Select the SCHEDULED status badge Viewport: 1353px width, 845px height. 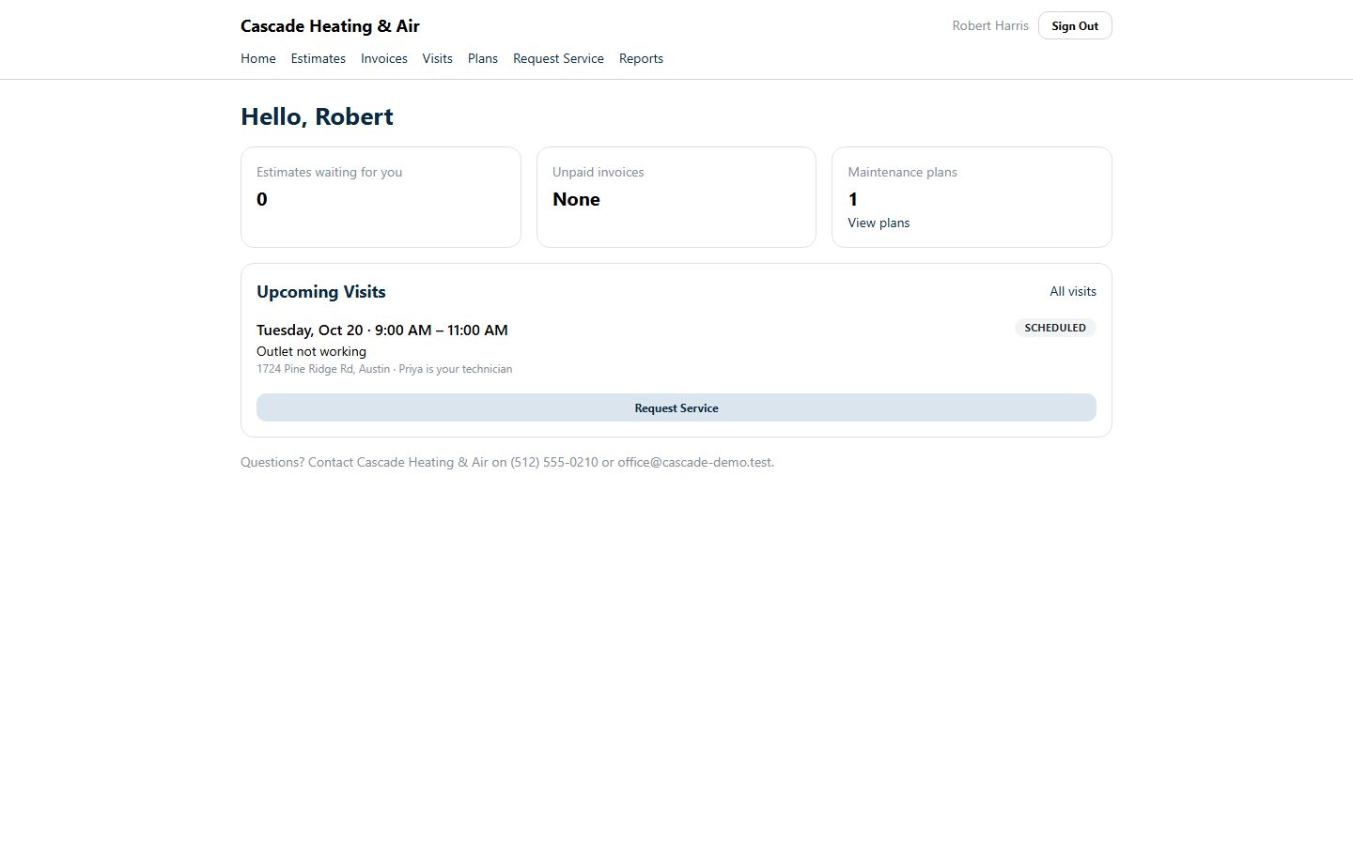tap(1055, 328)
